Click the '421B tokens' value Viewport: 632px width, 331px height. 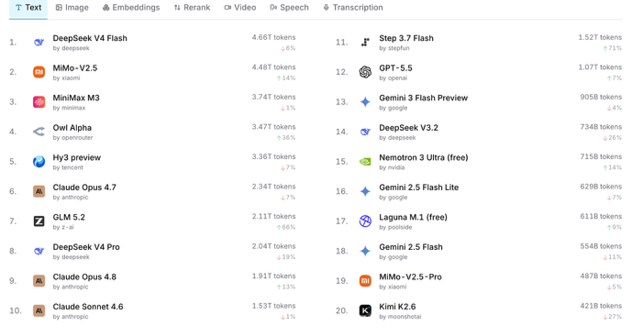[x=601, y=306]
